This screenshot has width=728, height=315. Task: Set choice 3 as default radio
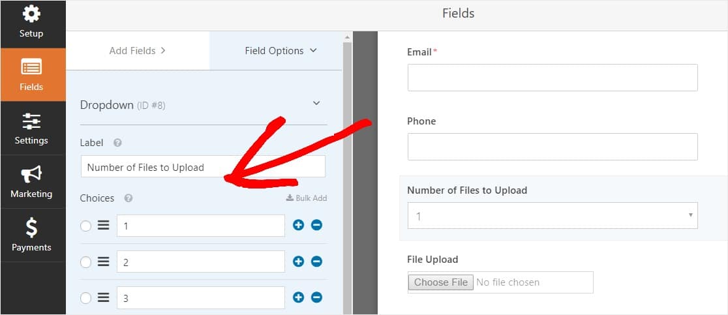tap(86, 299)
